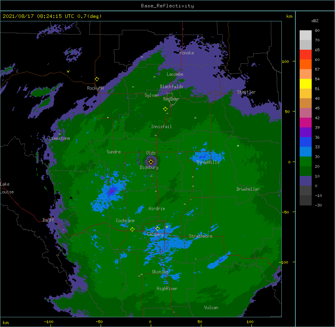Click the Sundre city label

113,152
